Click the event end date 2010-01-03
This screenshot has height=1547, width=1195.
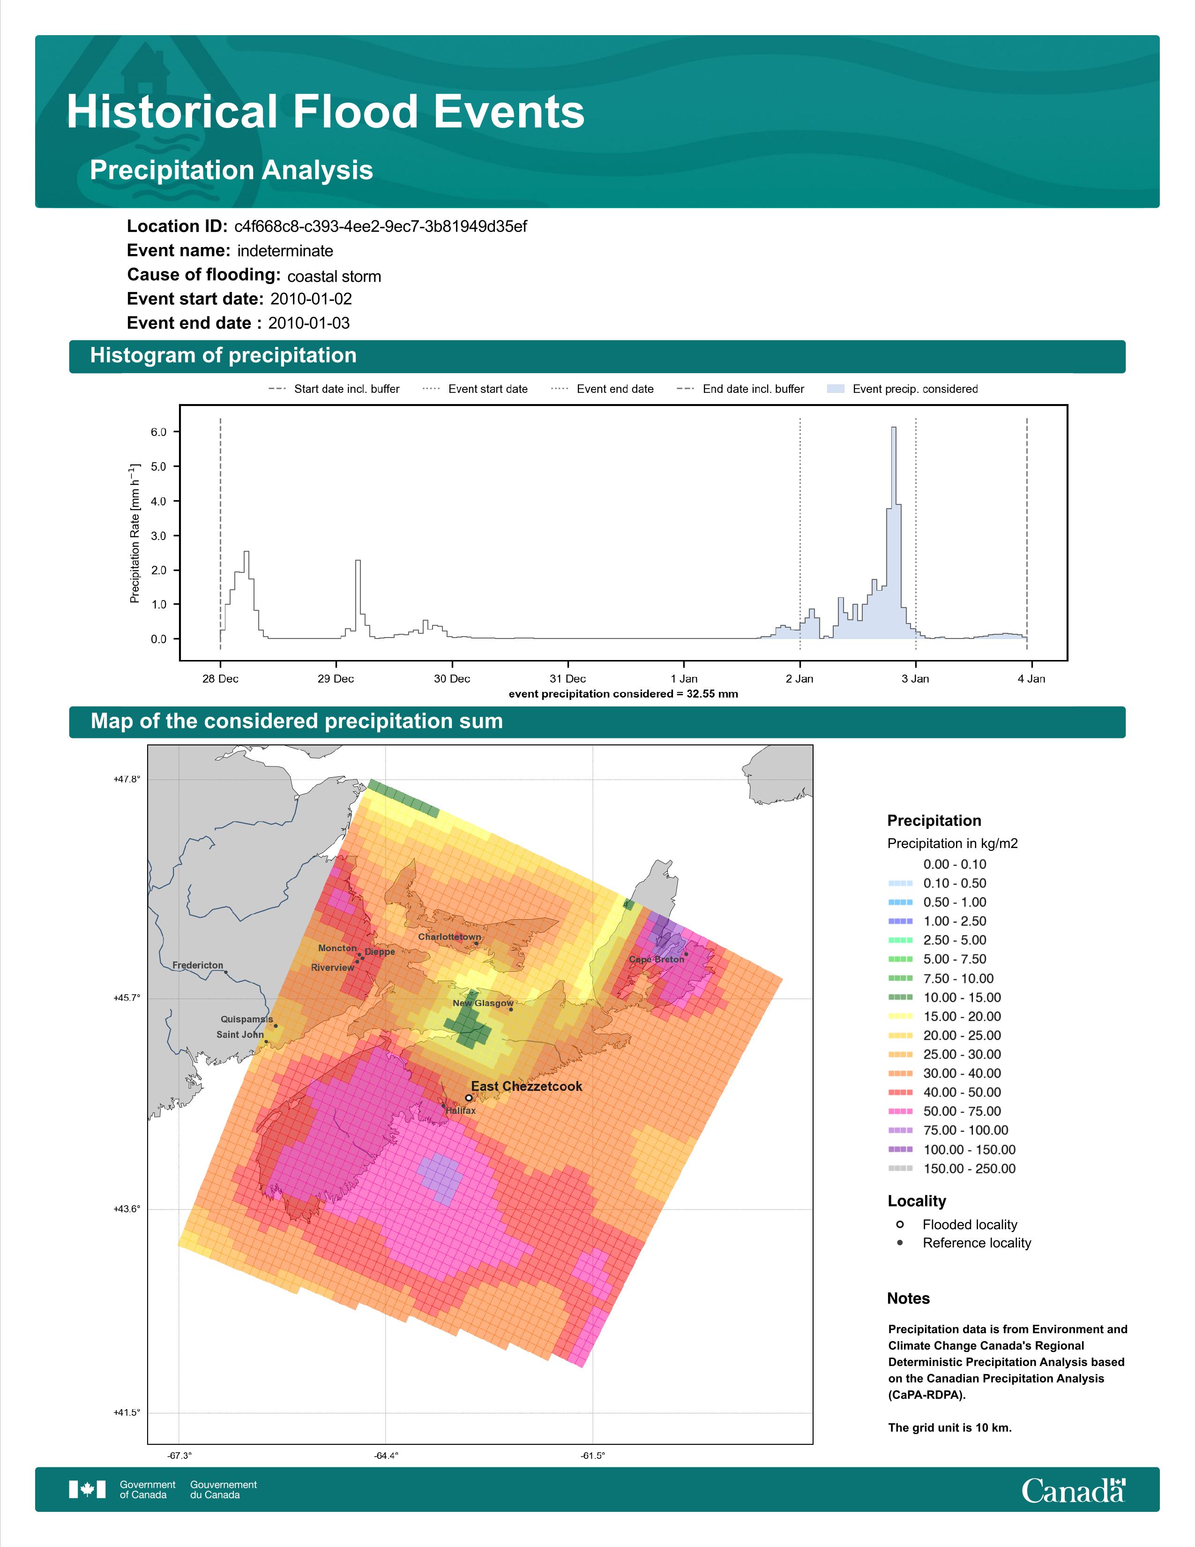click(x=309, y=323)
